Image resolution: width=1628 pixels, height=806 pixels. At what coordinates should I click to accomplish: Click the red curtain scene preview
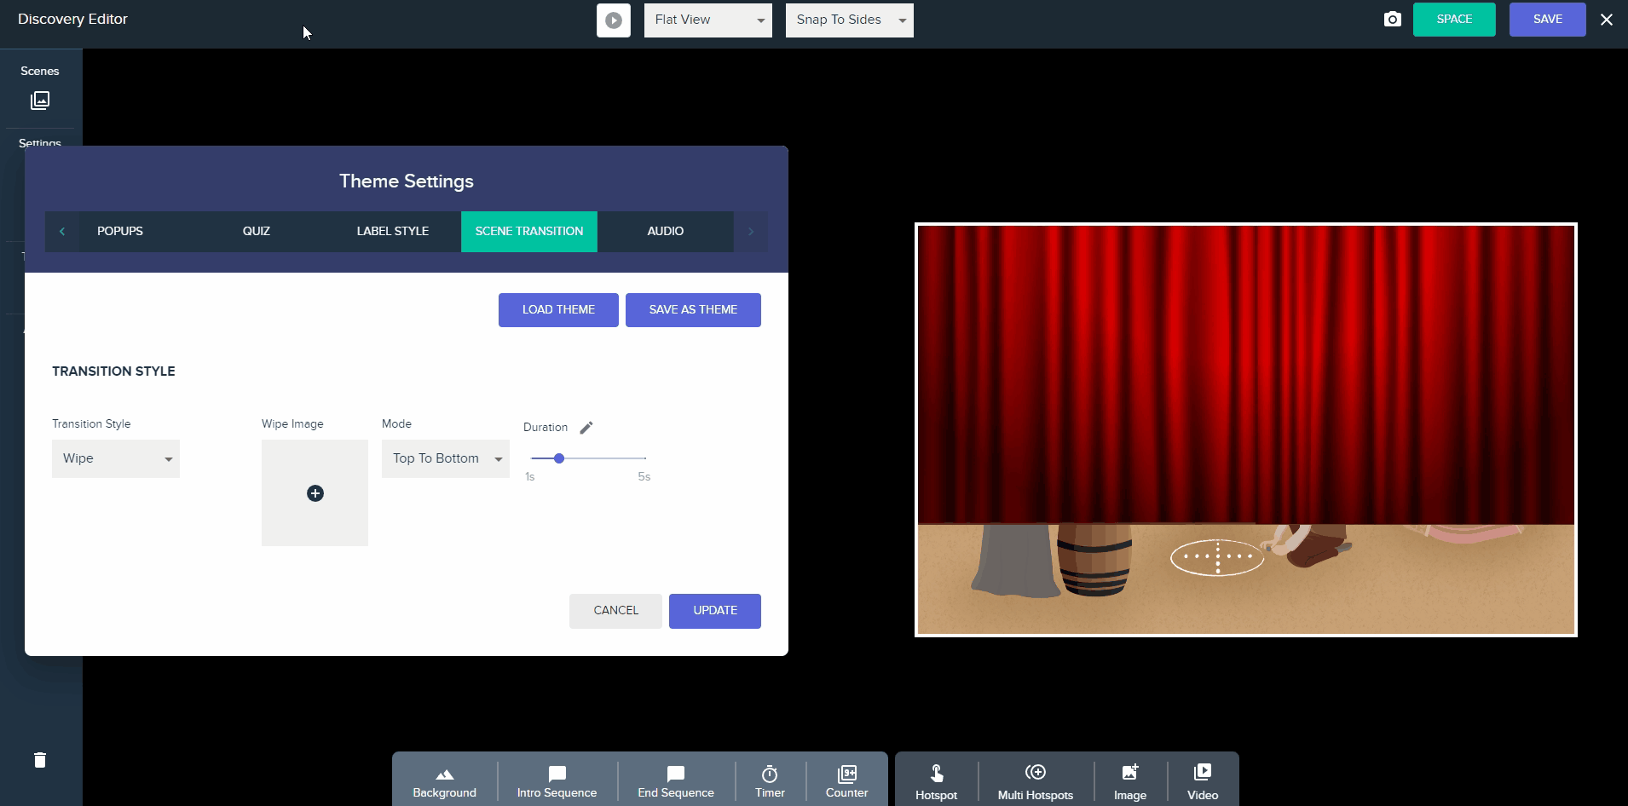tap(1246, 375)
